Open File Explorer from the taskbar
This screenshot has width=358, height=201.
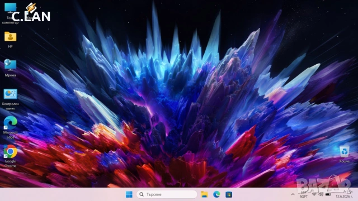tap(204, 194)
